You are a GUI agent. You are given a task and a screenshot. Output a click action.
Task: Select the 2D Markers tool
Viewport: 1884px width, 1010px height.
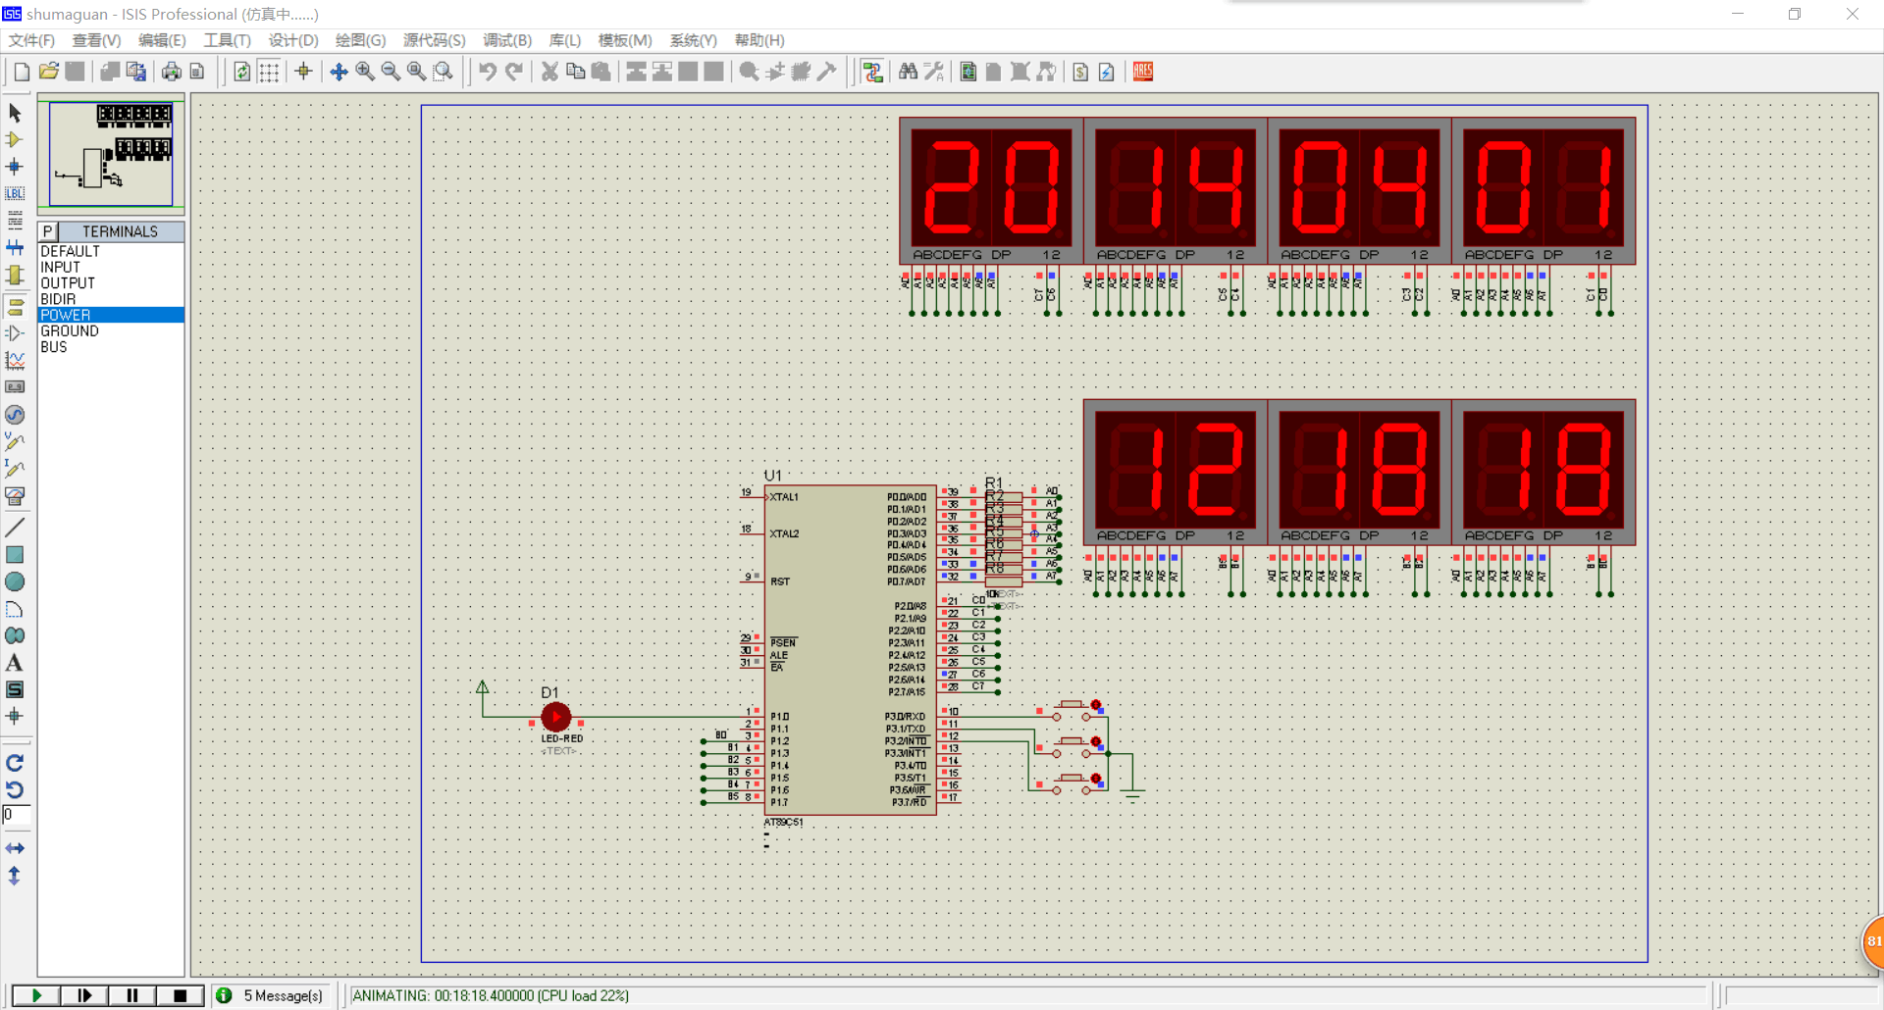click(15, 717)
